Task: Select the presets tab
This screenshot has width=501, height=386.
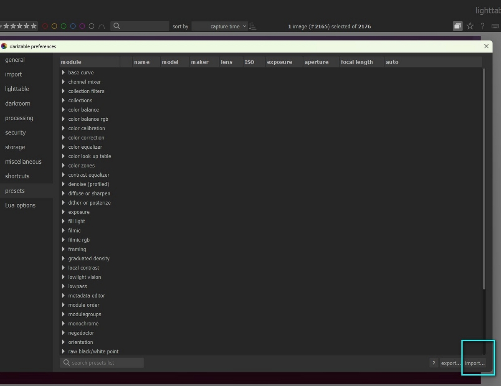Action: click(26, 191)
